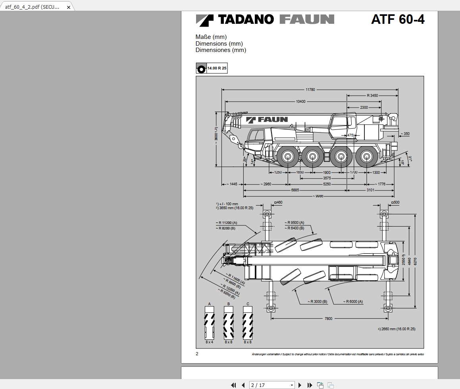
Task: Close the atf_60_4_2.pdf tab
Action: [68, 7]
